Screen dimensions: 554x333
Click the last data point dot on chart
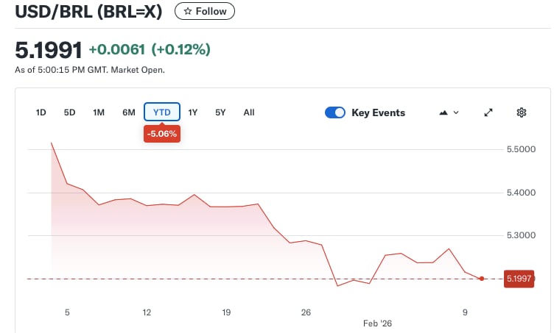(x=481, y=279)
